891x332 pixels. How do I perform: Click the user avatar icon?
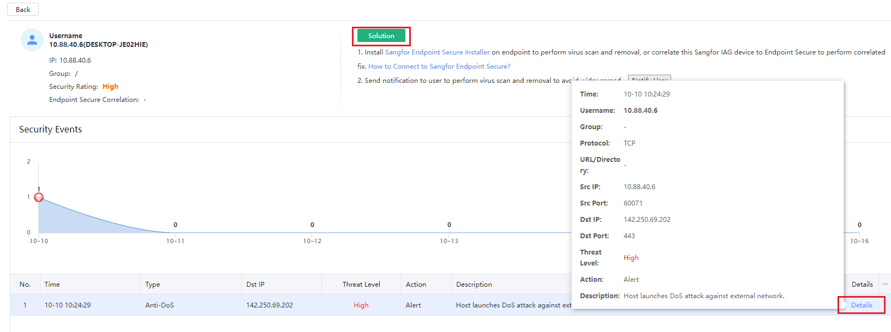coord(32,40)
